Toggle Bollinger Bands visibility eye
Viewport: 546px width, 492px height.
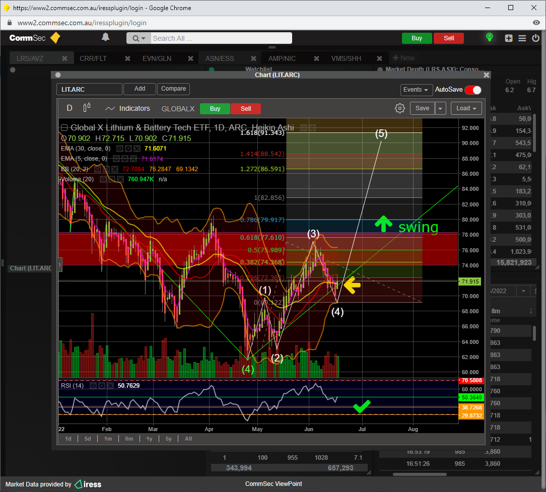tap(98, 169)
